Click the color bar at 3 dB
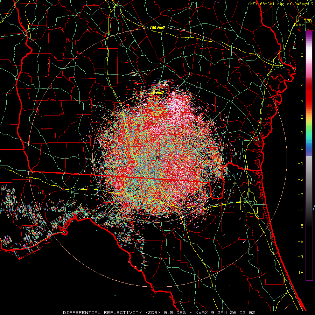Image resolution: width=315 pixels, height=315 pixels. click(309, 101)
